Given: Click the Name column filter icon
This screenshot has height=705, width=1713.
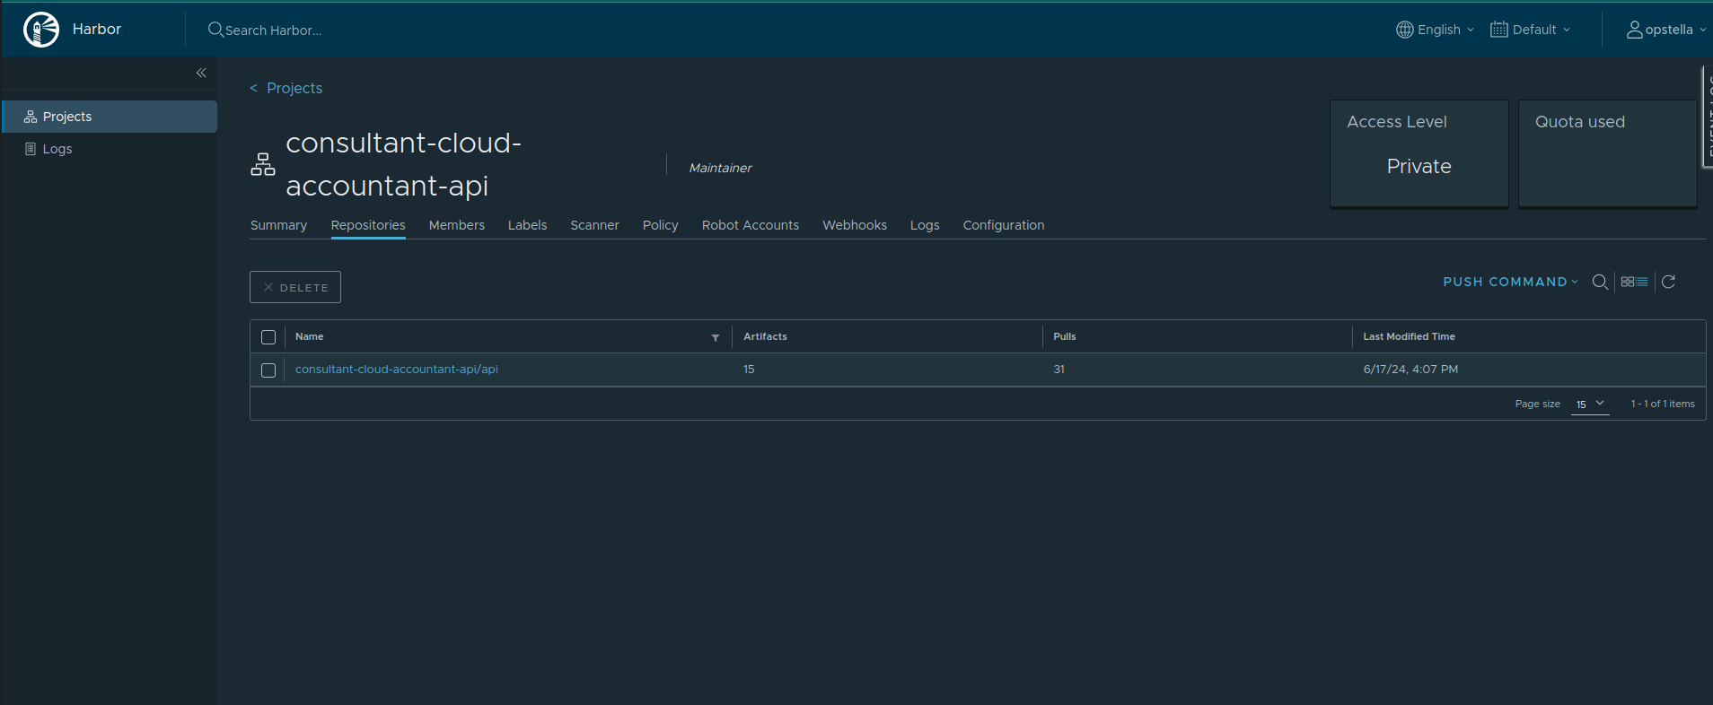Looking at the screenshot, I should tap(716, 337).
